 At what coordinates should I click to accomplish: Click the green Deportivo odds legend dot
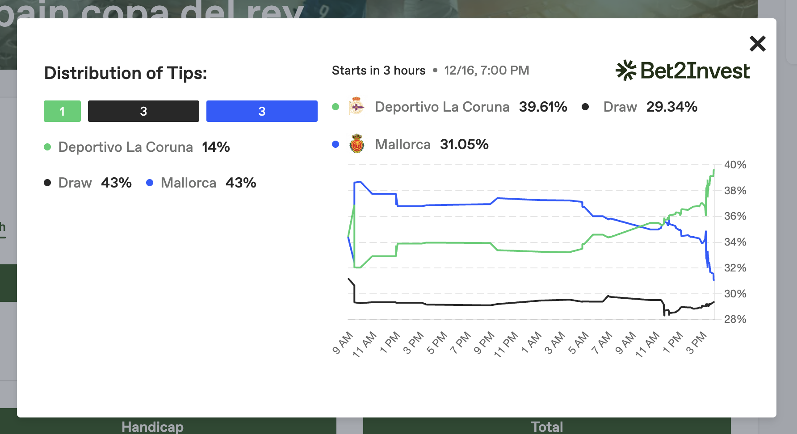click(x=336, y=107)
